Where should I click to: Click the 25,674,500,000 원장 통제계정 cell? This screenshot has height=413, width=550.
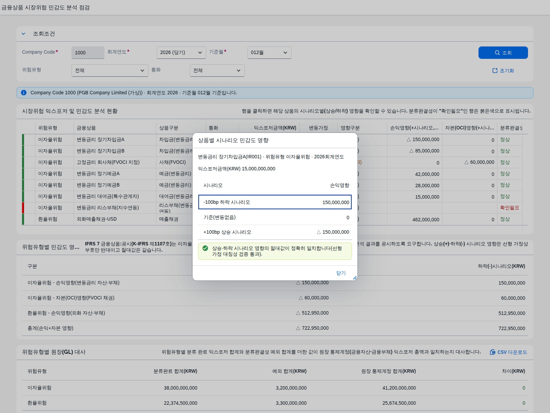(x=399, y=403)
